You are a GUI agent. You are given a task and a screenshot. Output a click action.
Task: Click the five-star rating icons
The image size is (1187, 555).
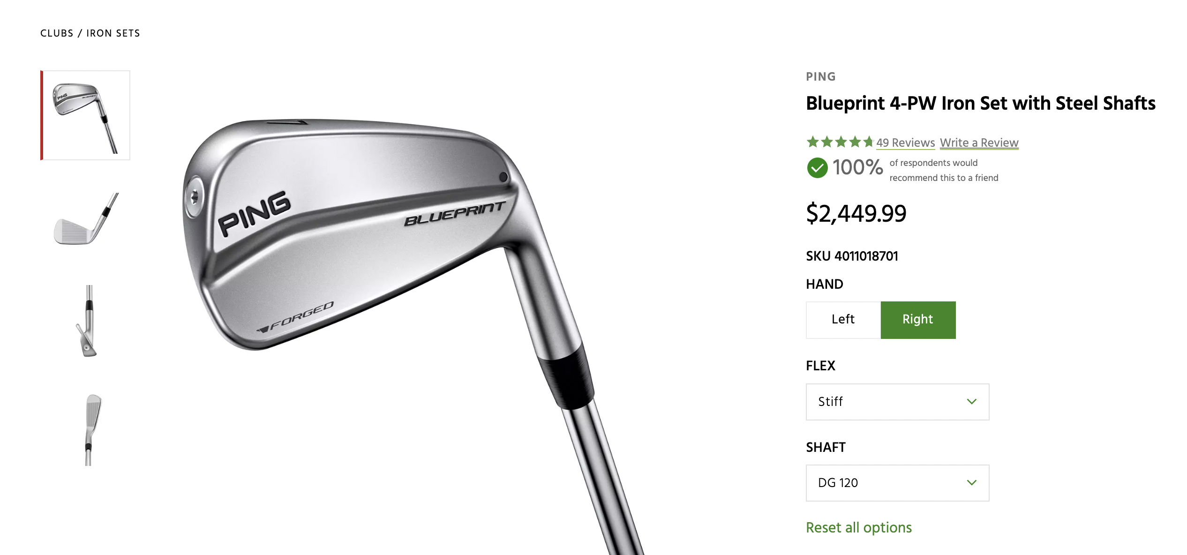pos(840,142)
